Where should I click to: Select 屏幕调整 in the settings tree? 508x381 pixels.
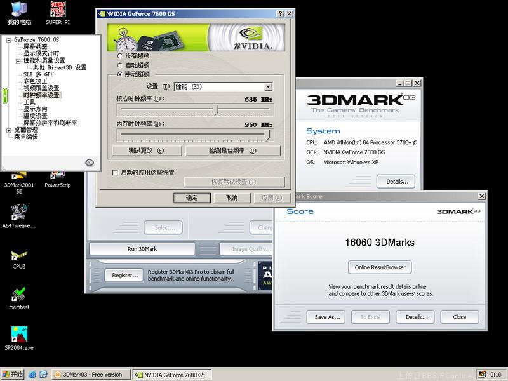(36, 46)
